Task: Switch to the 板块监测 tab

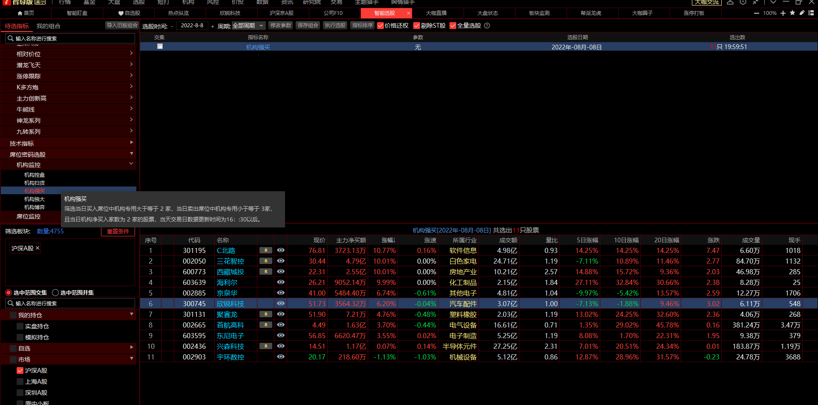Action: point(539,13)
